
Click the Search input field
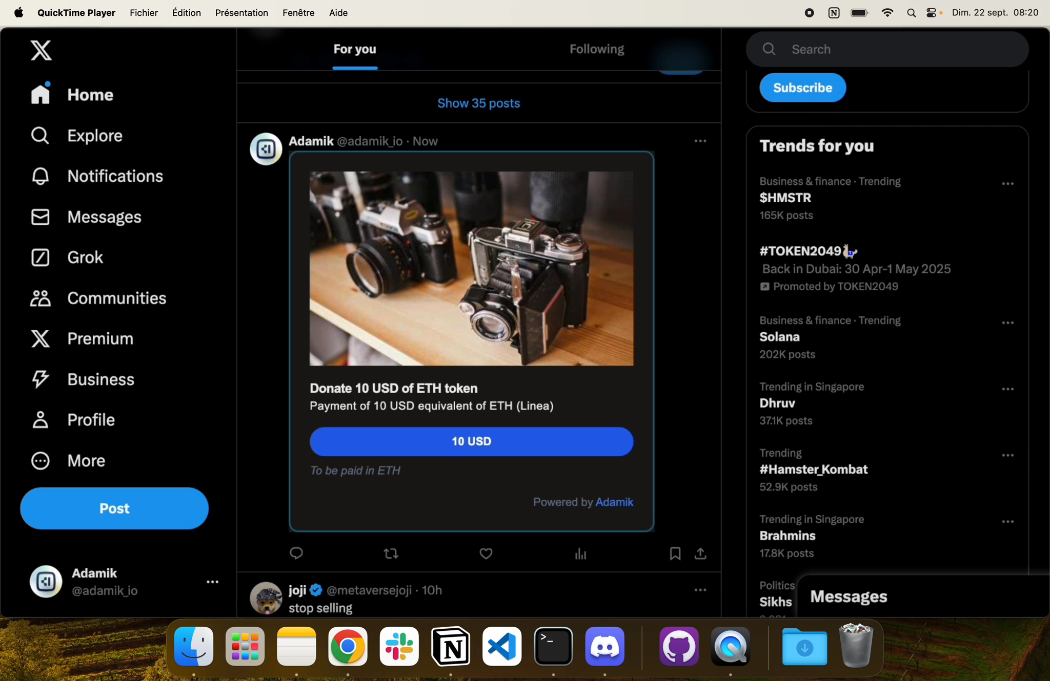point(887,49)
